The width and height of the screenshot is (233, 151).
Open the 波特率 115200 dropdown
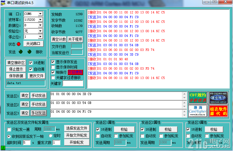[x=40, y=20]
